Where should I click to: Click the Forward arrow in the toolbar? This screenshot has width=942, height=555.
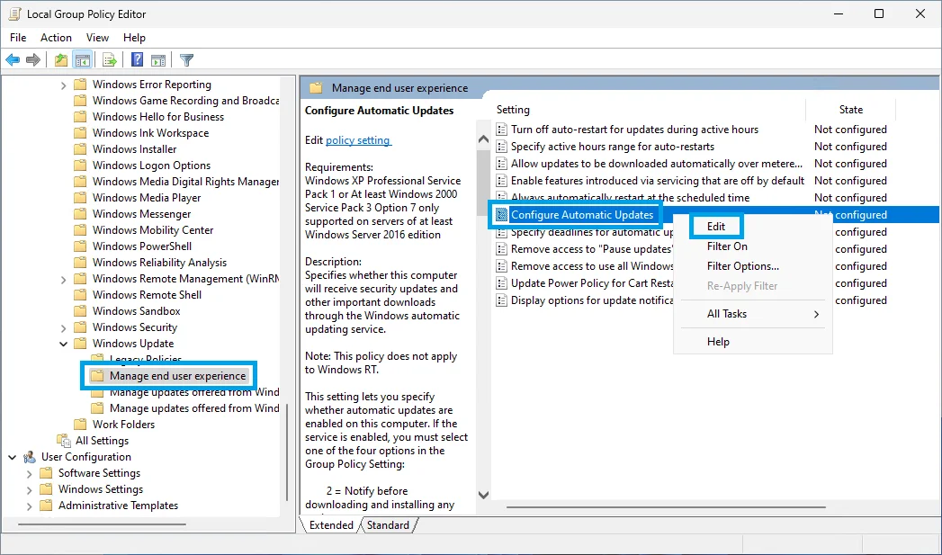pos(33,60)
